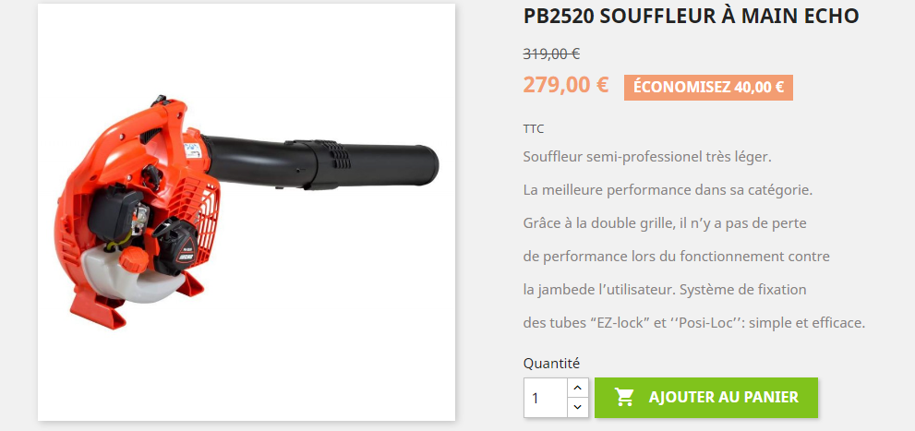Screen dimensions: 915x431
Task: Click the EZ-lock and Posi-Loc description line
Action: 694,322
